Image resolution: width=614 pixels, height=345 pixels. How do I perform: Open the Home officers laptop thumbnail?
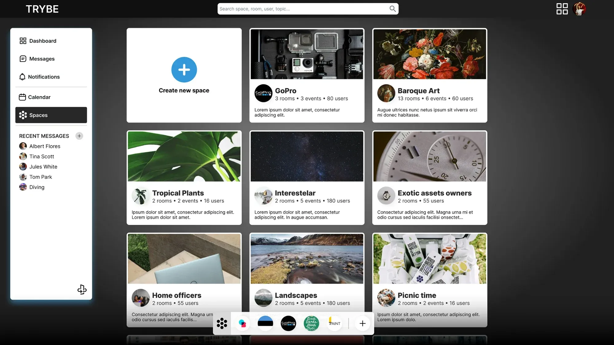point(184,259)
